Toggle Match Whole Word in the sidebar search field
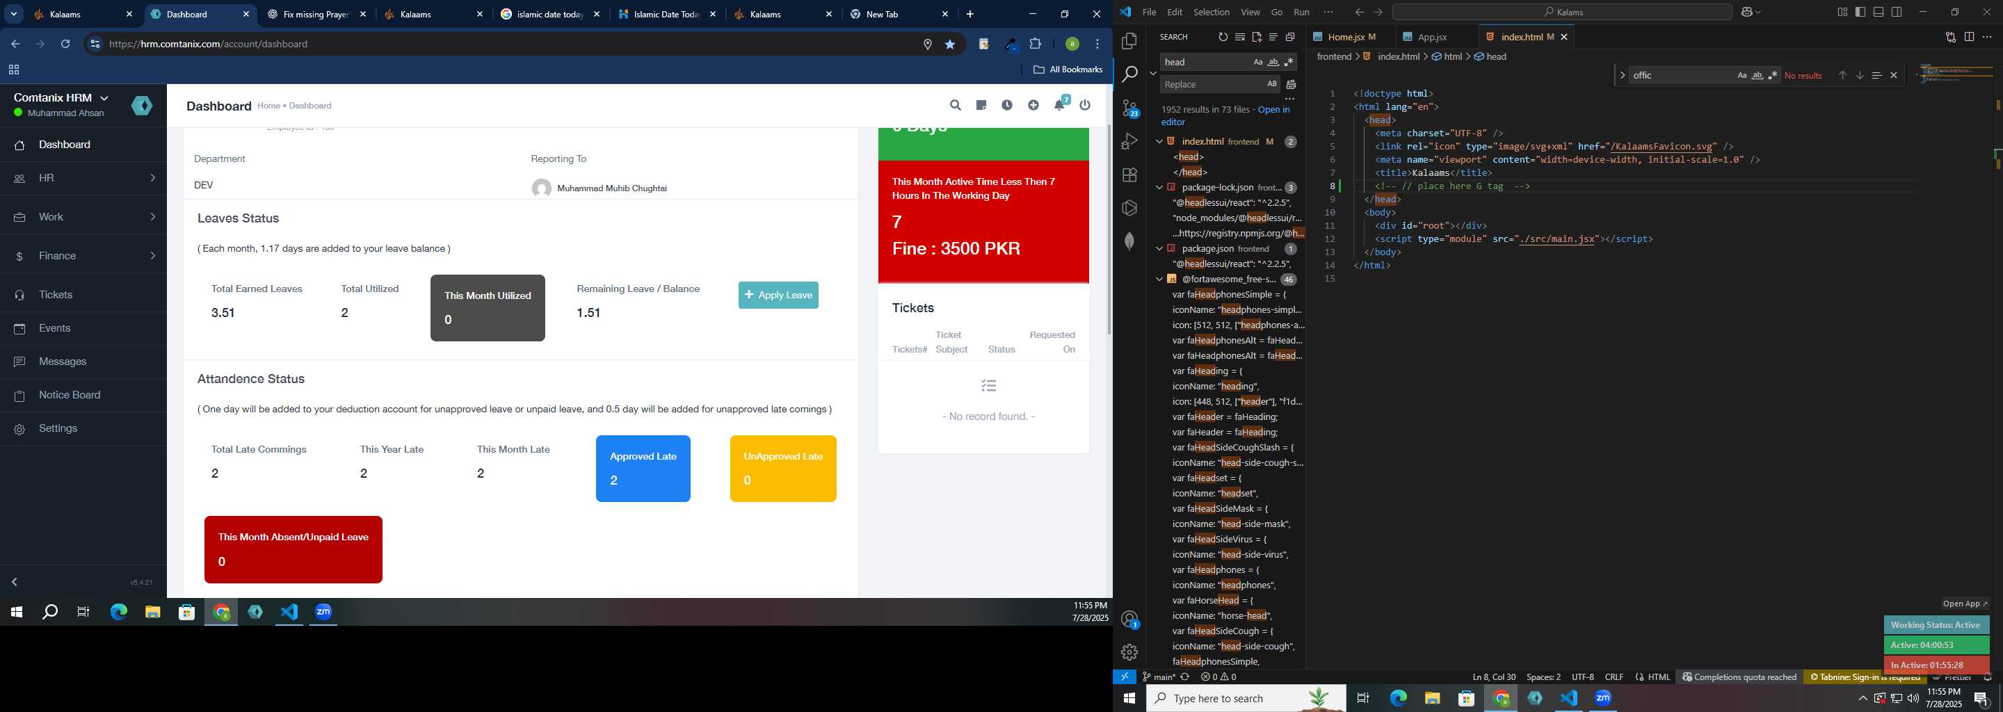 [1273, 62]
